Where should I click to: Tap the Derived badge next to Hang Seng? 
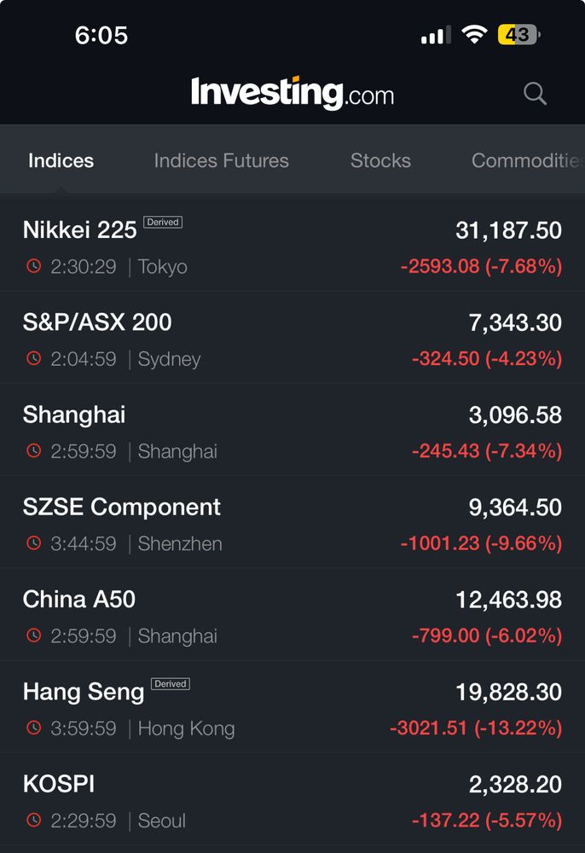tap(171, 684)
